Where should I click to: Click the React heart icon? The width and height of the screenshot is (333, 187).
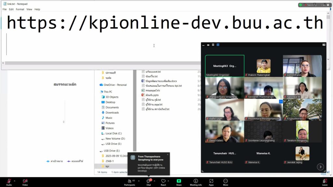163,181
